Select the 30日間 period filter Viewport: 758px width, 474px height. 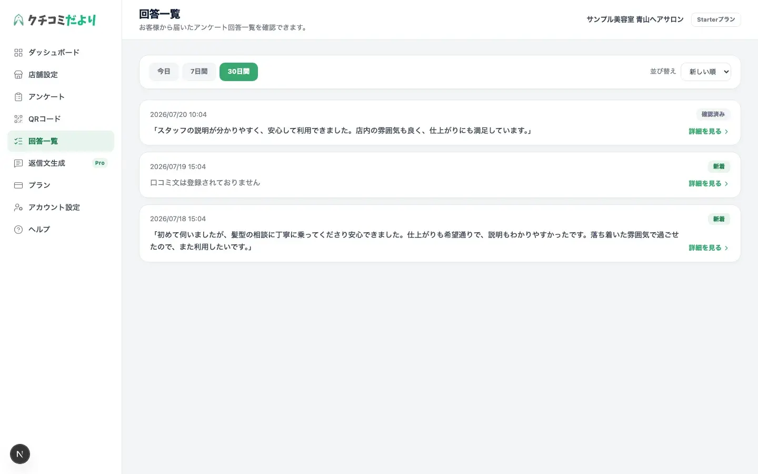coord(238,72)
